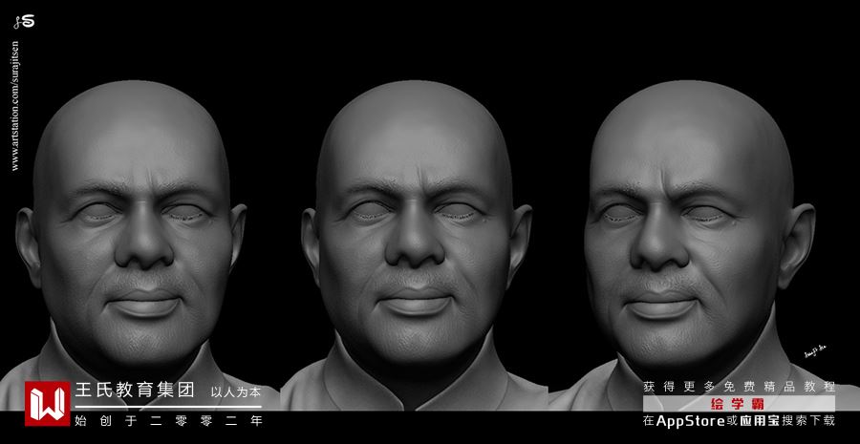Click the 始创于二零零二年 text
Screen dimensions: 860x444
coord(169,420)
